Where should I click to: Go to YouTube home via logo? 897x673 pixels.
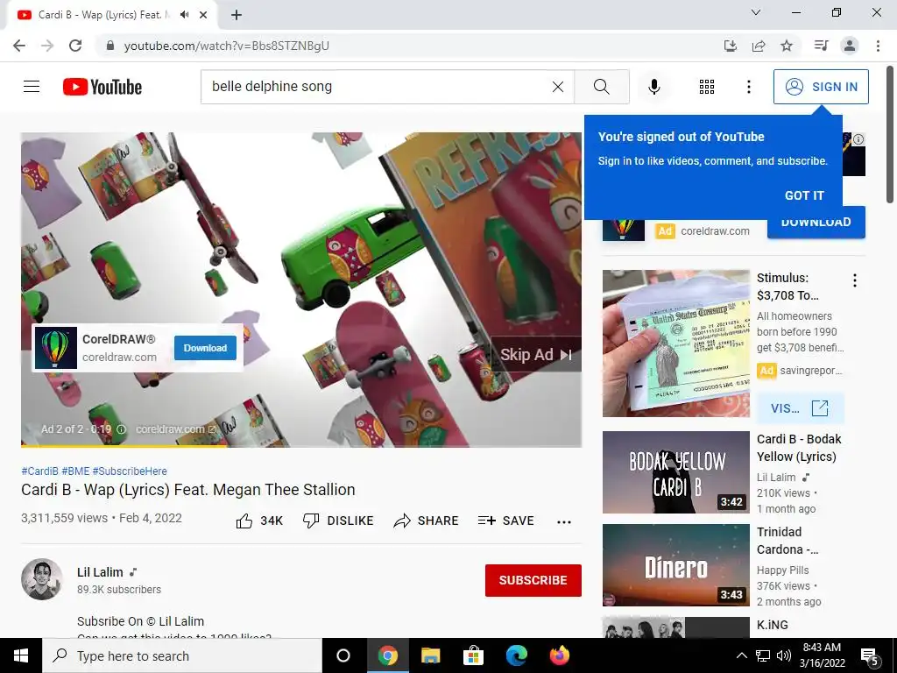point(102,87)
